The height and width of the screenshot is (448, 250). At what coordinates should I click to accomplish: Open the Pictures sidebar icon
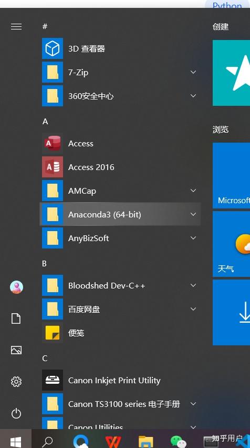pos(16,350)
